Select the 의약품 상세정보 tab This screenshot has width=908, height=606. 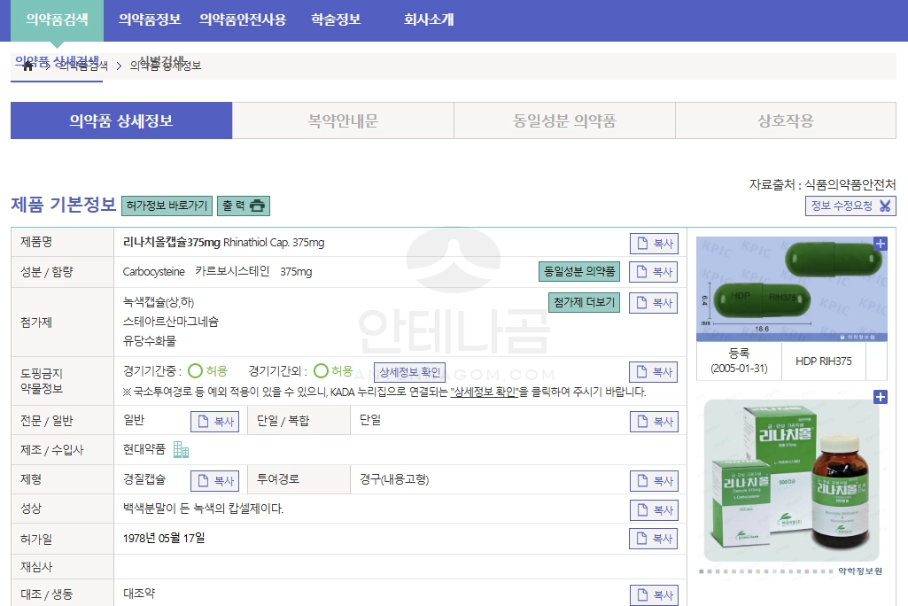[121, 120]
